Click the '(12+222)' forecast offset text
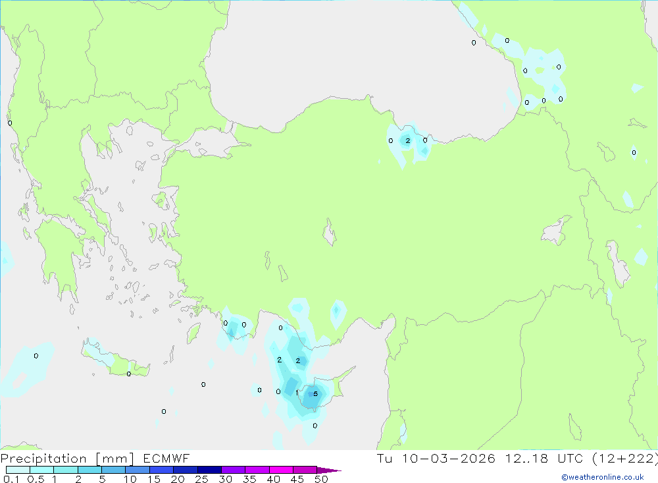The height and width of the screenshot is (483, 658). click(625, 459)
